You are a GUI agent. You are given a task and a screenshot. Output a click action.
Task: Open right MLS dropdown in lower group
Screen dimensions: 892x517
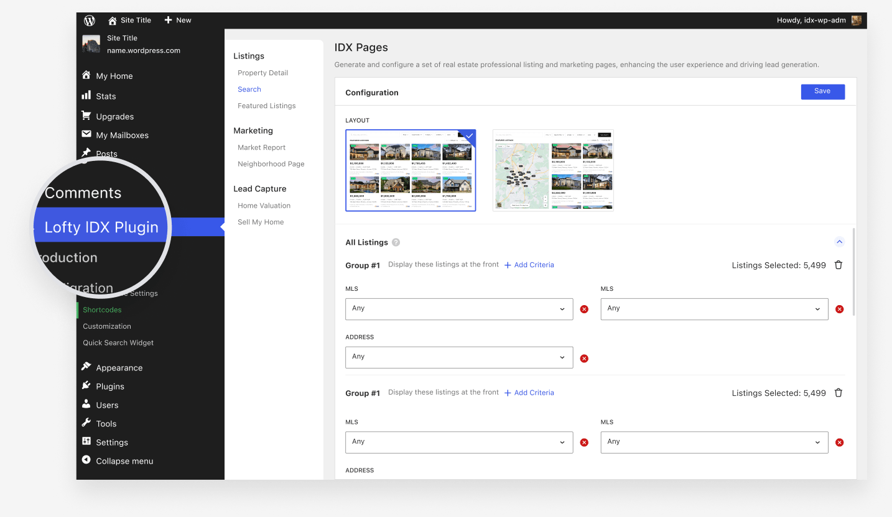(x=715, y=442)
